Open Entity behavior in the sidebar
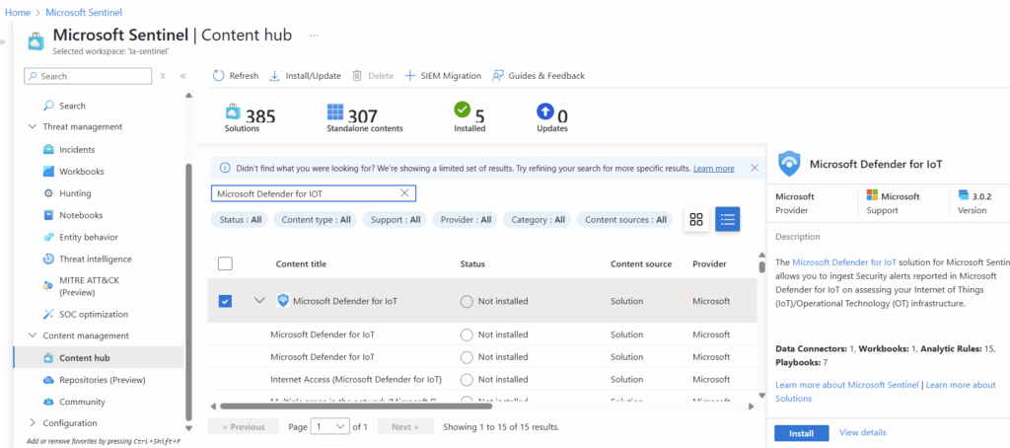The width and height of the screenshot is (1010, 448). pyautogui.click(x=88, y=237)
